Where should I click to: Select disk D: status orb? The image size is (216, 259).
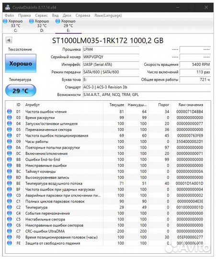[31, 21]
